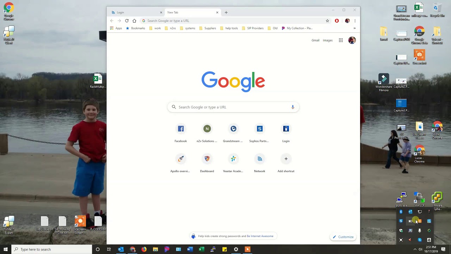Open Settings gear on taskbar
This screenshot has width=451, height=254.
(x=236, y=249)
